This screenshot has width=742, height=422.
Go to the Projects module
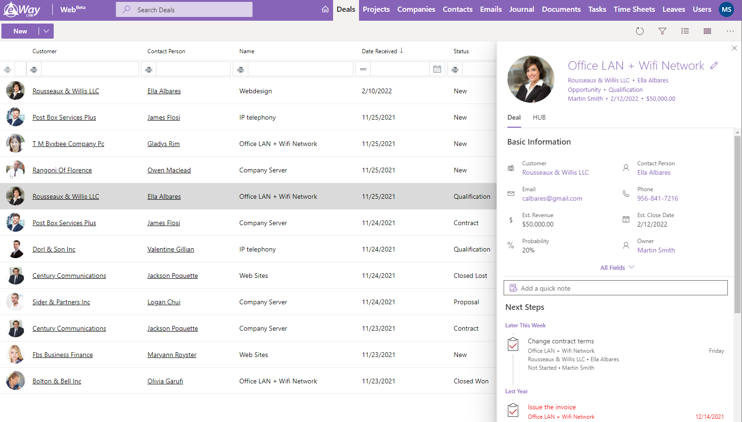point(376,9)
